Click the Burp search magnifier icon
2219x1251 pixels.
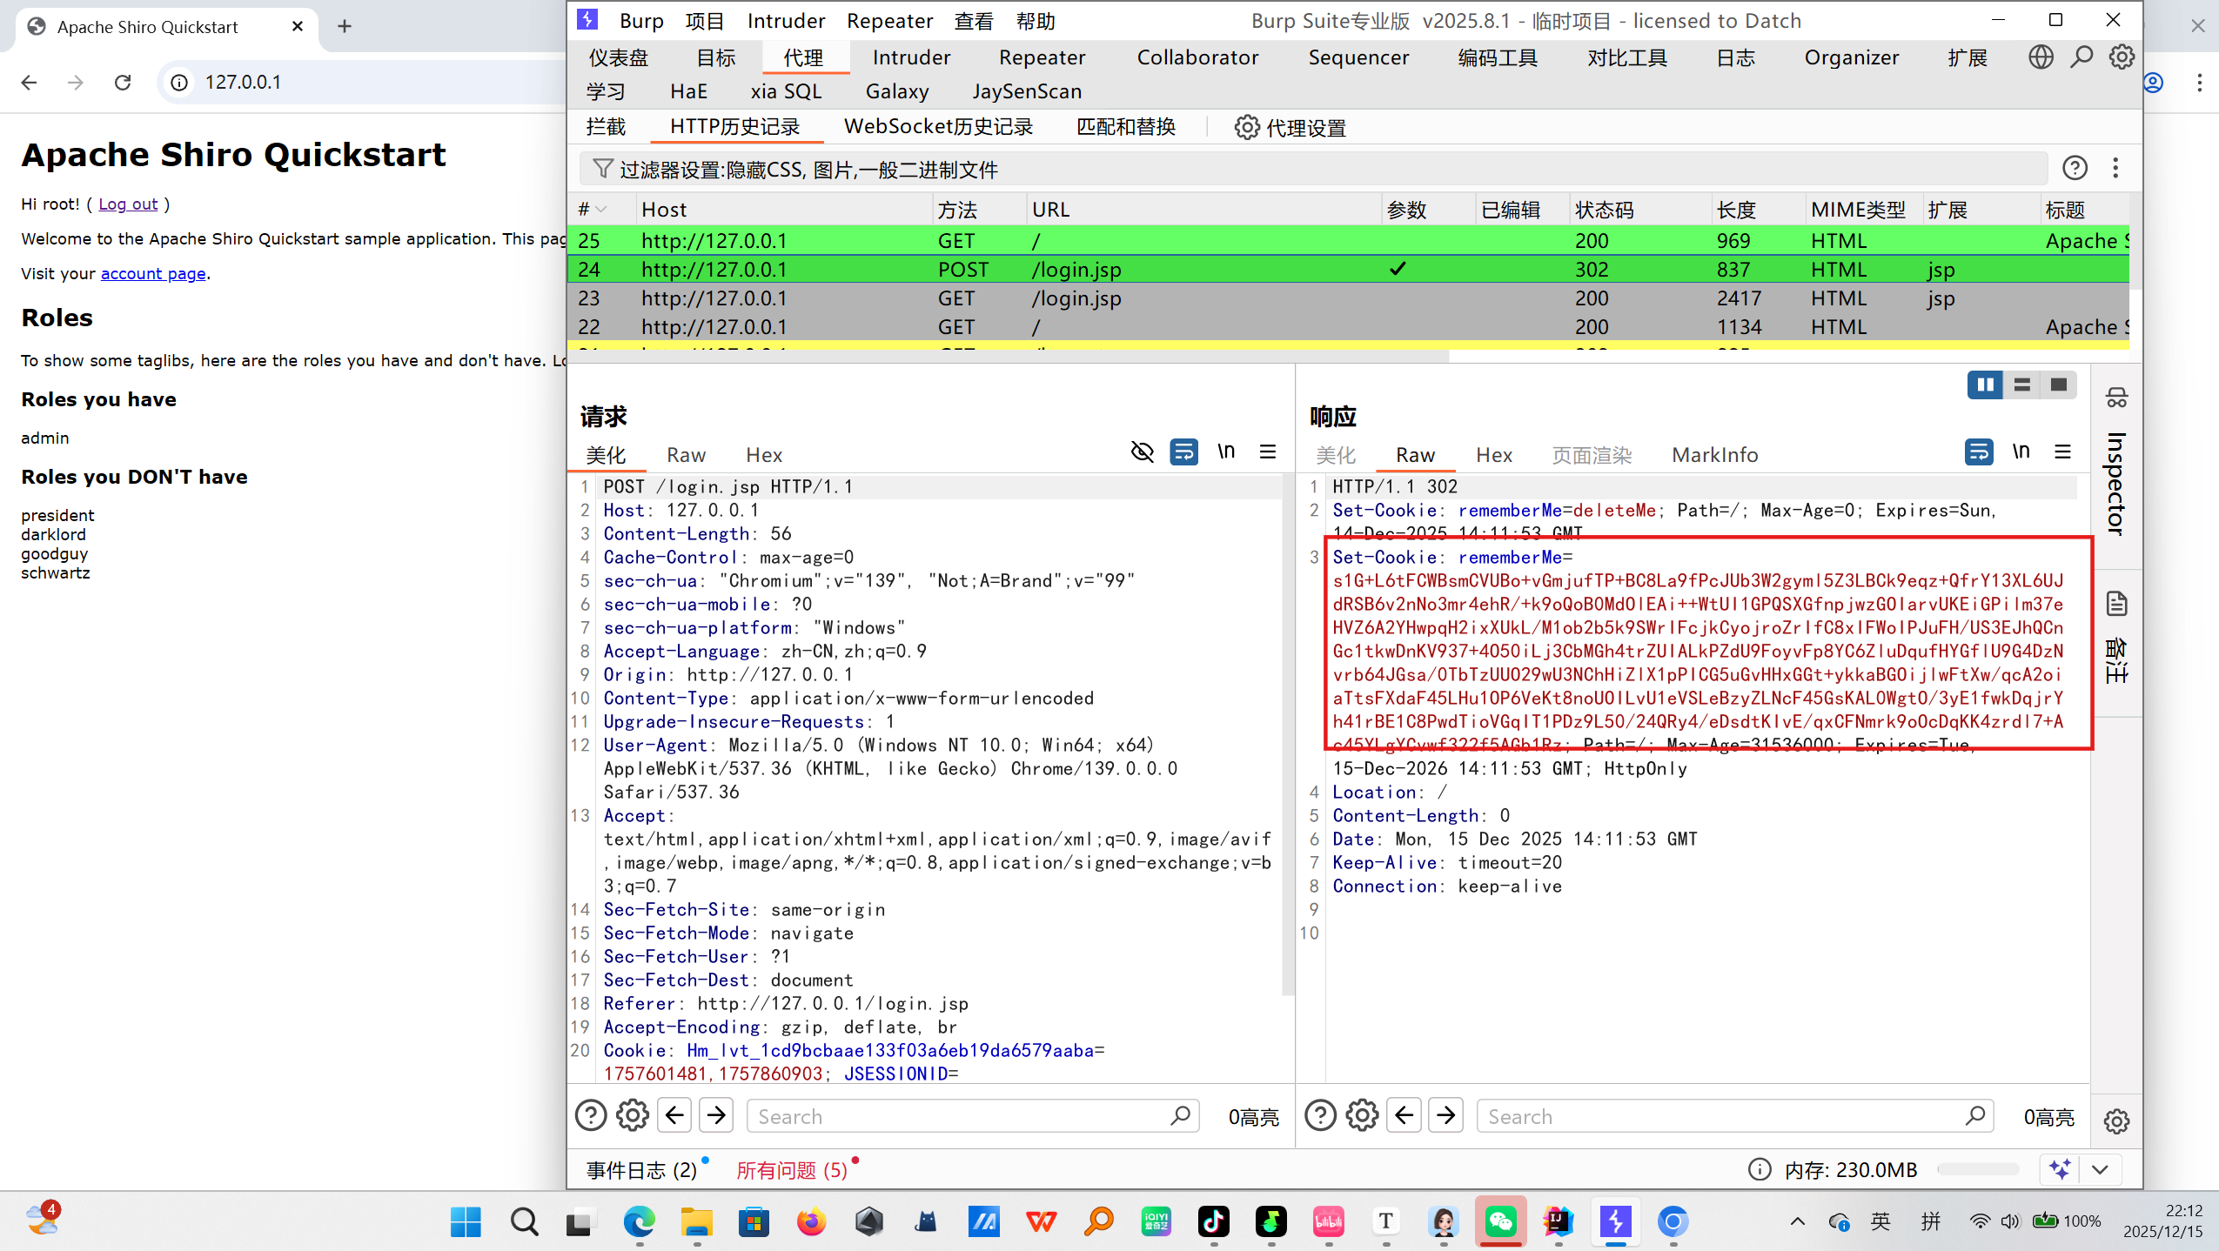point(2082,57)
